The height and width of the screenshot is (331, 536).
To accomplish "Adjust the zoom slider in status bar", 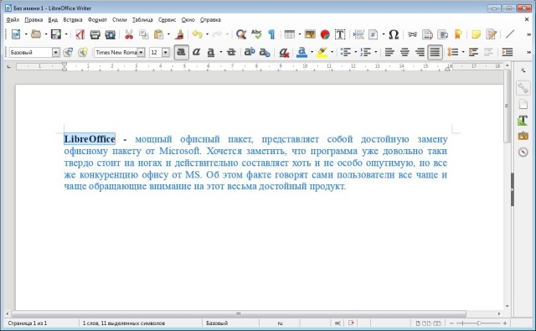I will 478,323.
